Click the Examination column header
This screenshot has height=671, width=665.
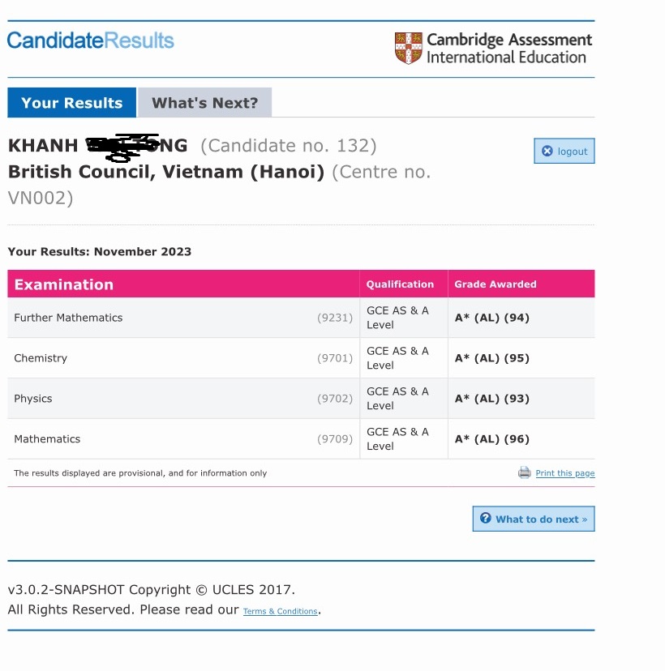63,284
